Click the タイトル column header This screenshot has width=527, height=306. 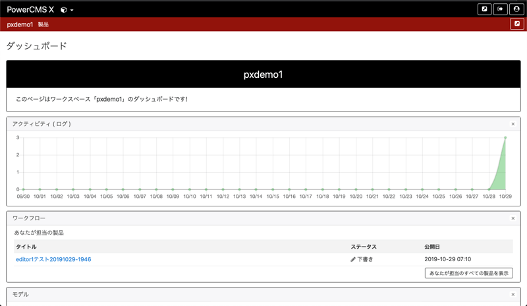coord(26,247)
